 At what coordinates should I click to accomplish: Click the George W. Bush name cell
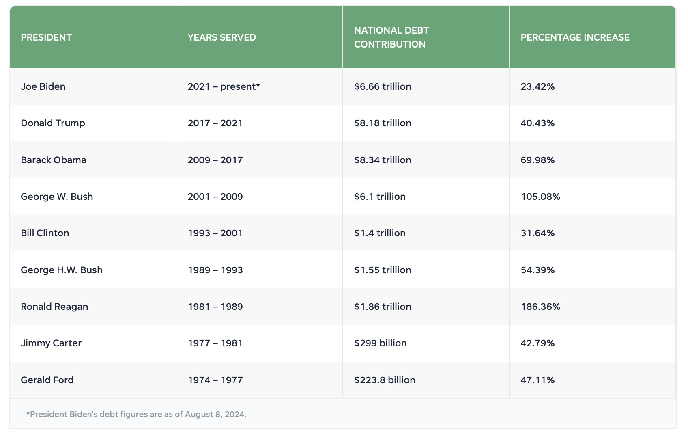(57, 197)
